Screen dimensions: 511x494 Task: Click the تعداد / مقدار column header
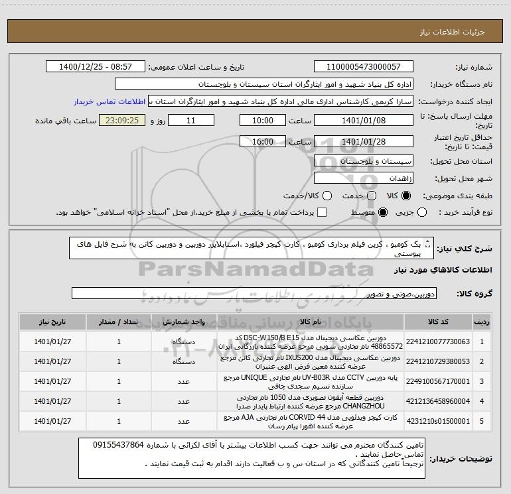tap(119, 322)
